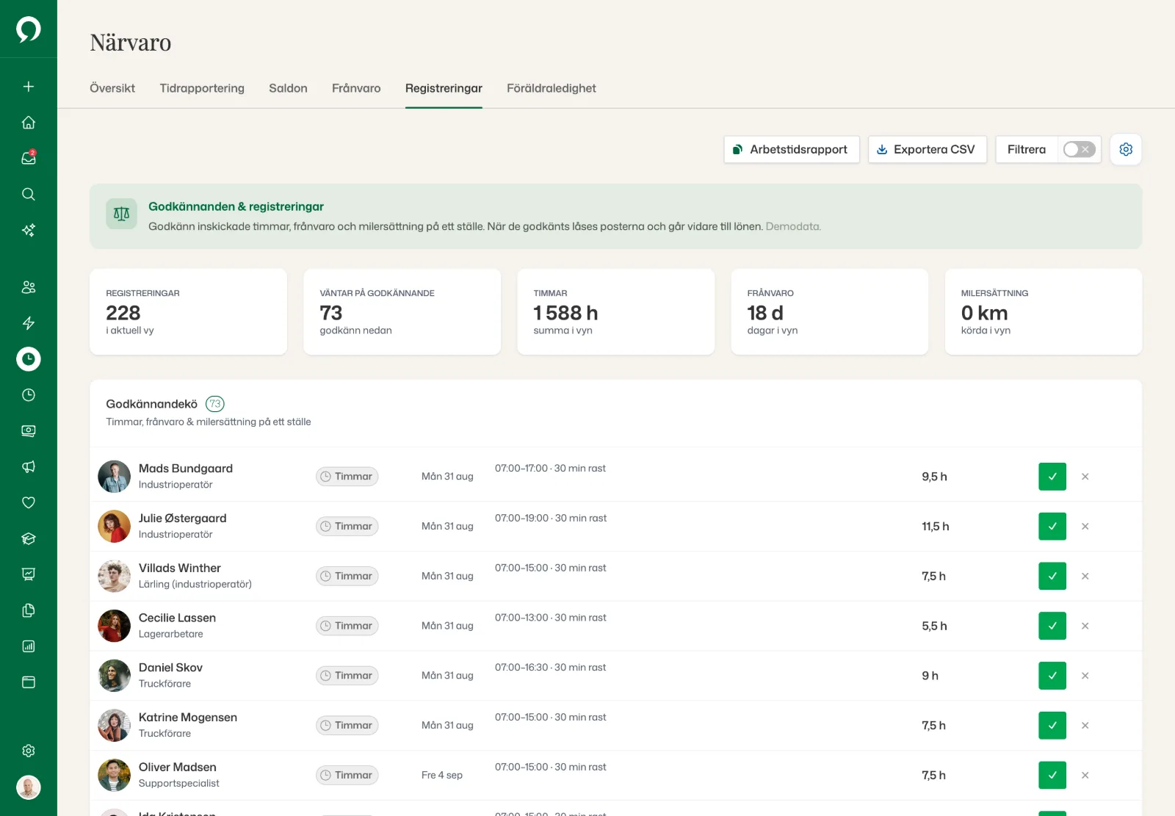The width and height of the screenshot is (1175, 816).
Task: Open the bar chart report icon in the sidebar
Action: pyautogui.click(x=29, y=646)
